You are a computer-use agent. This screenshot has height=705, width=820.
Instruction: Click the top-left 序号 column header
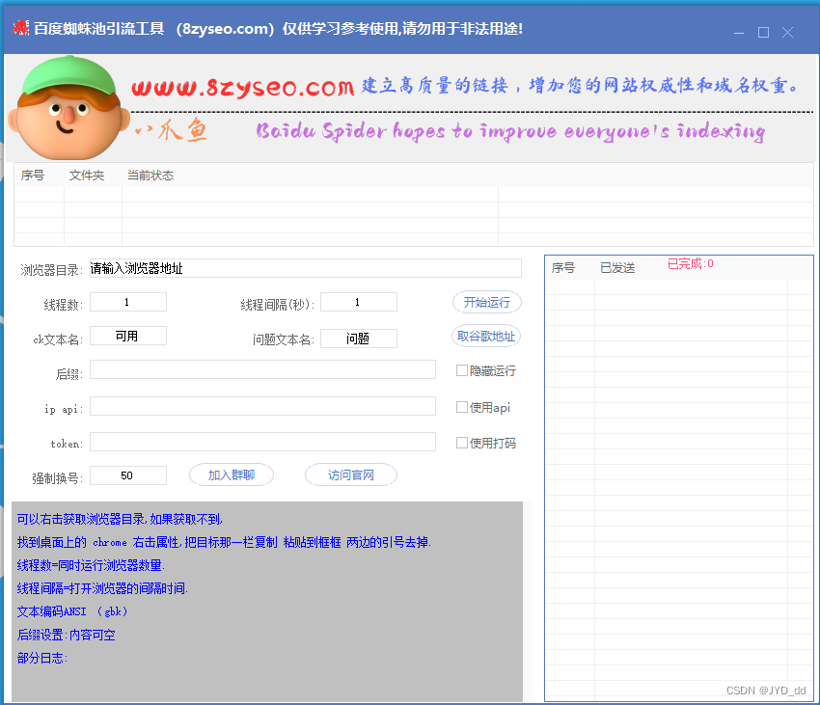tap(33, 176)
